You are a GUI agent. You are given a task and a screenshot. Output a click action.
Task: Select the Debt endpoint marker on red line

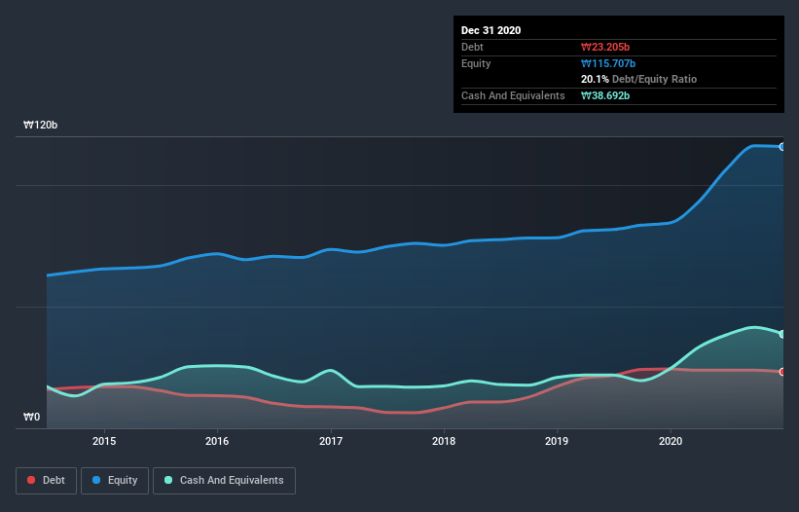[782, 372]
